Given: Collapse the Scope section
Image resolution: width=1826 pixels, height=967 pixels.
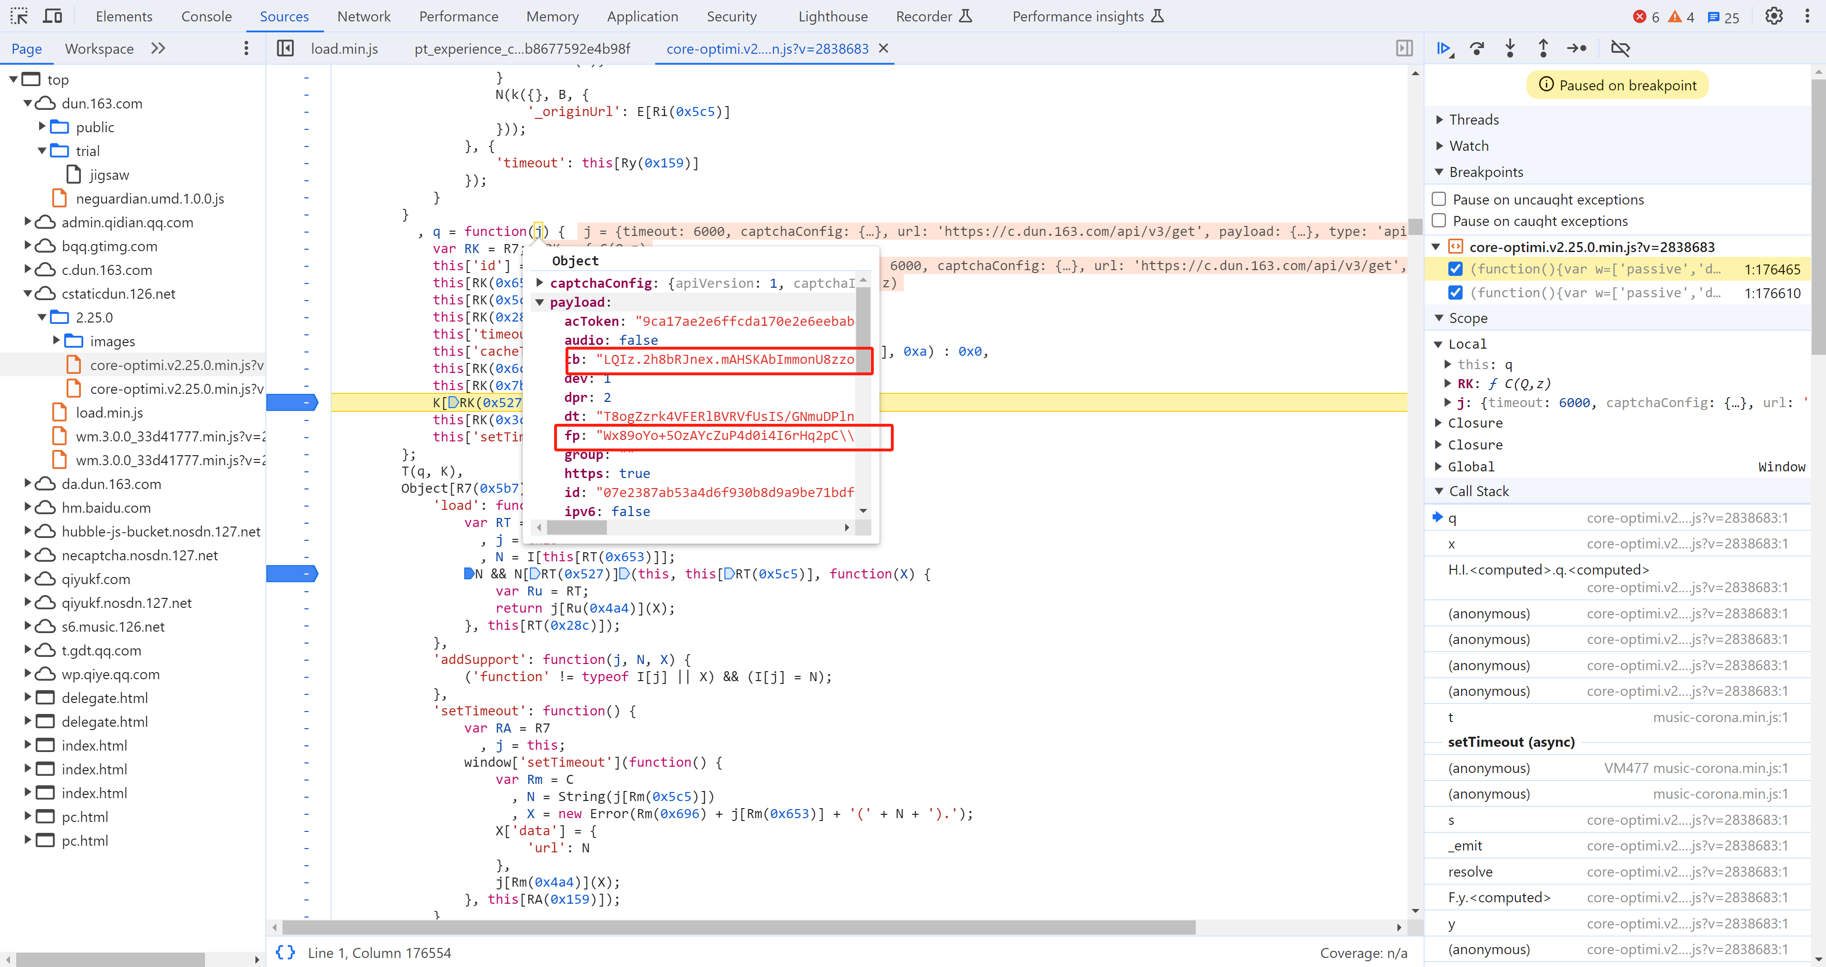Looking at the screenshot, I should tap(1439, 318).
